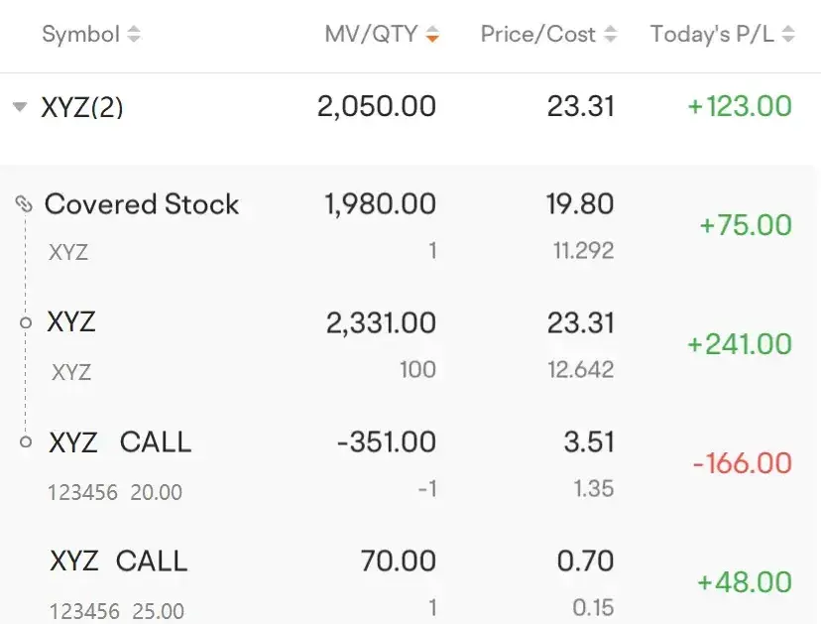Select the XYZ CALL 20.00 leg circle marker
Viewport: 822px width, 624px height.
pyautogui.click(x=26, y=442)
